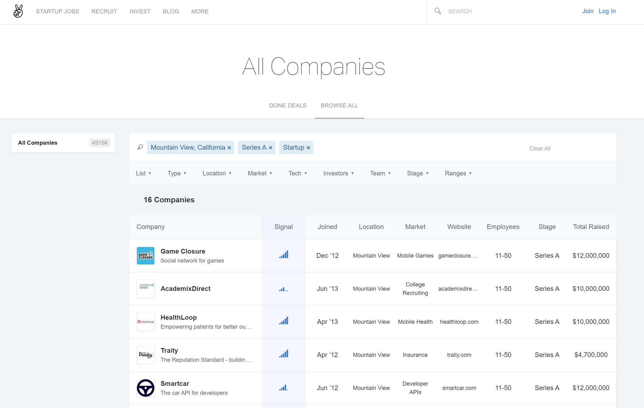Open the AcademixDirect company link
Screen dimensions: 644x408
click(185, 289)
